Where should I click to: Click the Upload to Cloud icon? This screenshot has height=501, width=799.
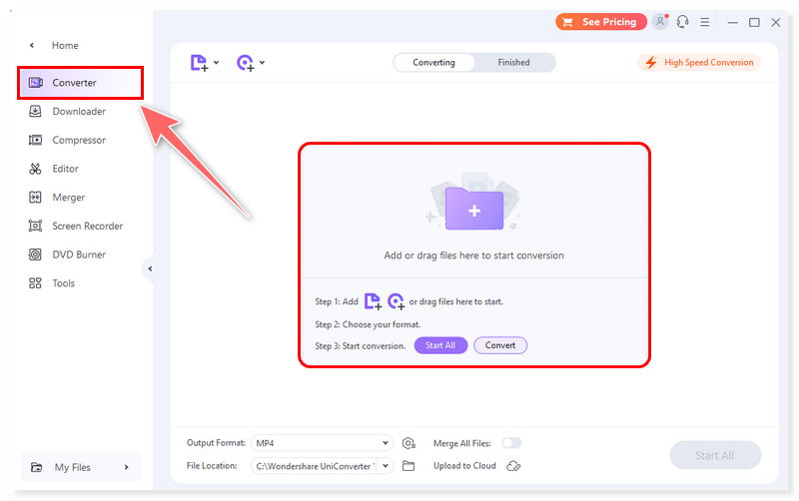(513, 466)
